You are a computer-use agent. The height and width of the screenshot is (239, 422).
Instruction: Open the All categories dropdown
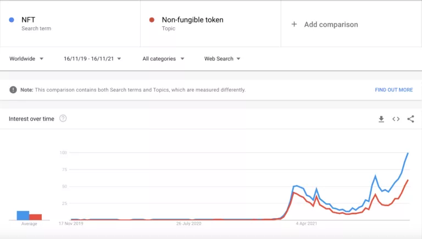[x=163, y=59]
